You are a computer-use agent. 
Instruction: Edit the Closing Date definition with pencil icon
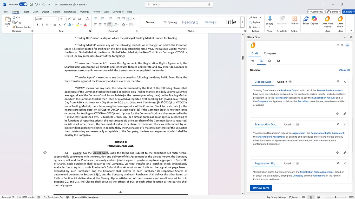pyautogui.click(x=345, y=114)
